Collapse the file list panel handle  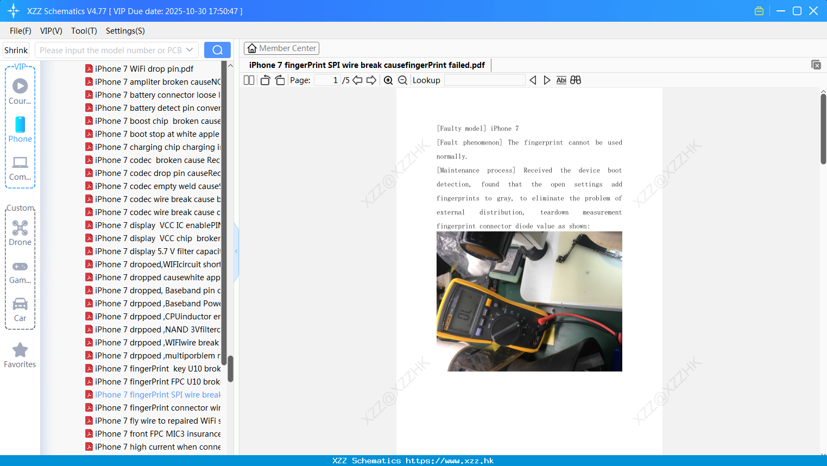(236, 251)
